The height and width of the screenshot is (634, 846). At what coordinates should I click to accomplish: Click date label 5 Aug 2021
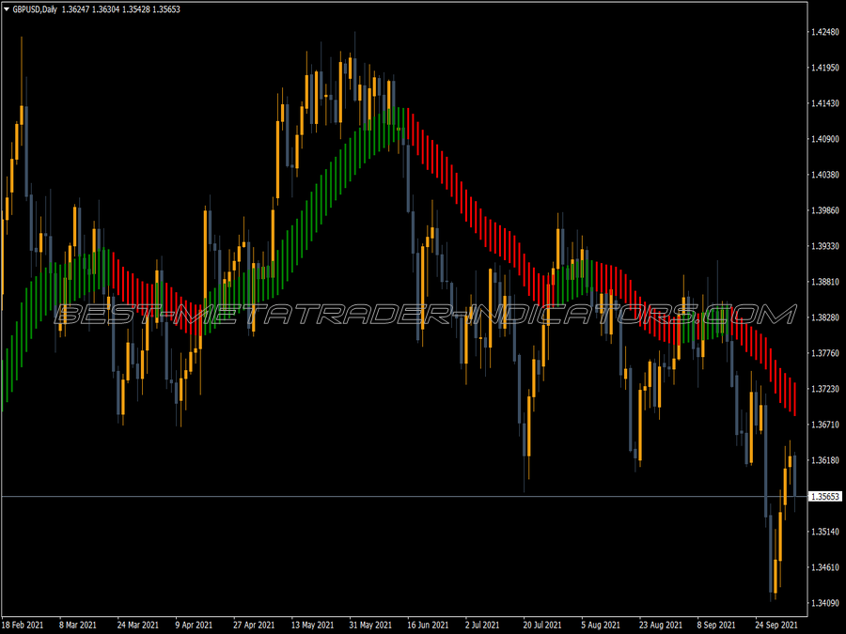click(x=601, y=625)
